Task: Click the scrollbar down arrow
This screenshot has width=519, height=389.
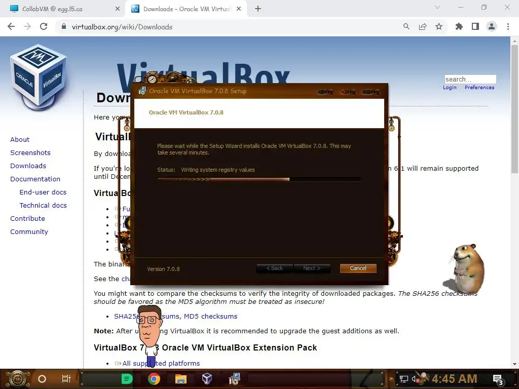Action: point(514,364)
